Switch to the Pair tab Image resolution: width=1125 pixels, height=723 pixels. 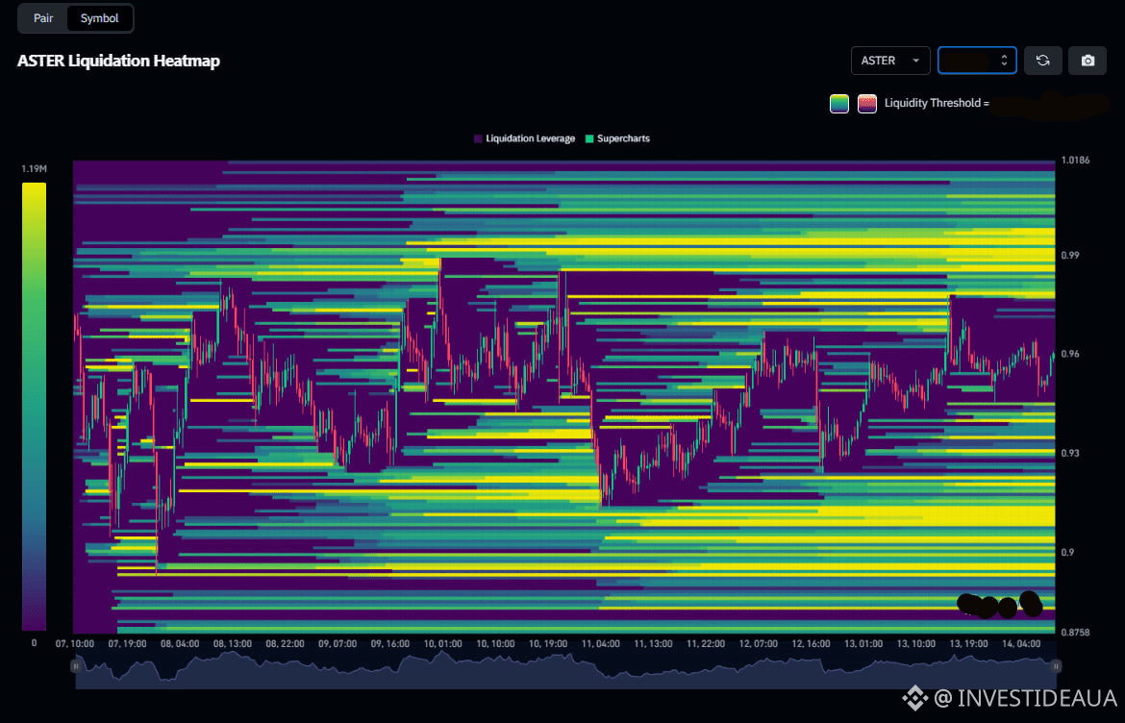point(43,18)
